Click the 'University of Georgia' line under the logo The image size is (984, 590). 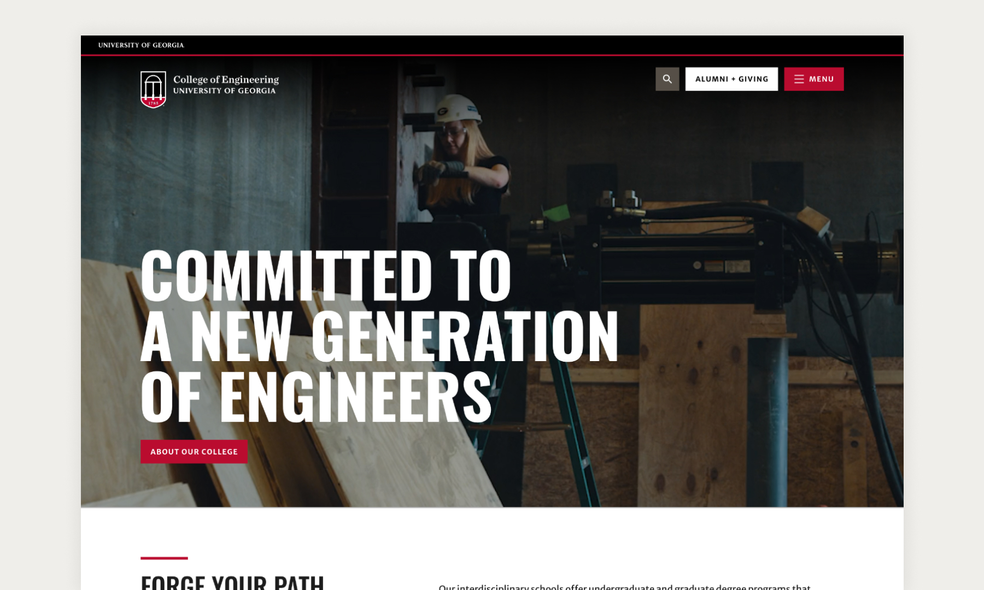pos(224,91)
